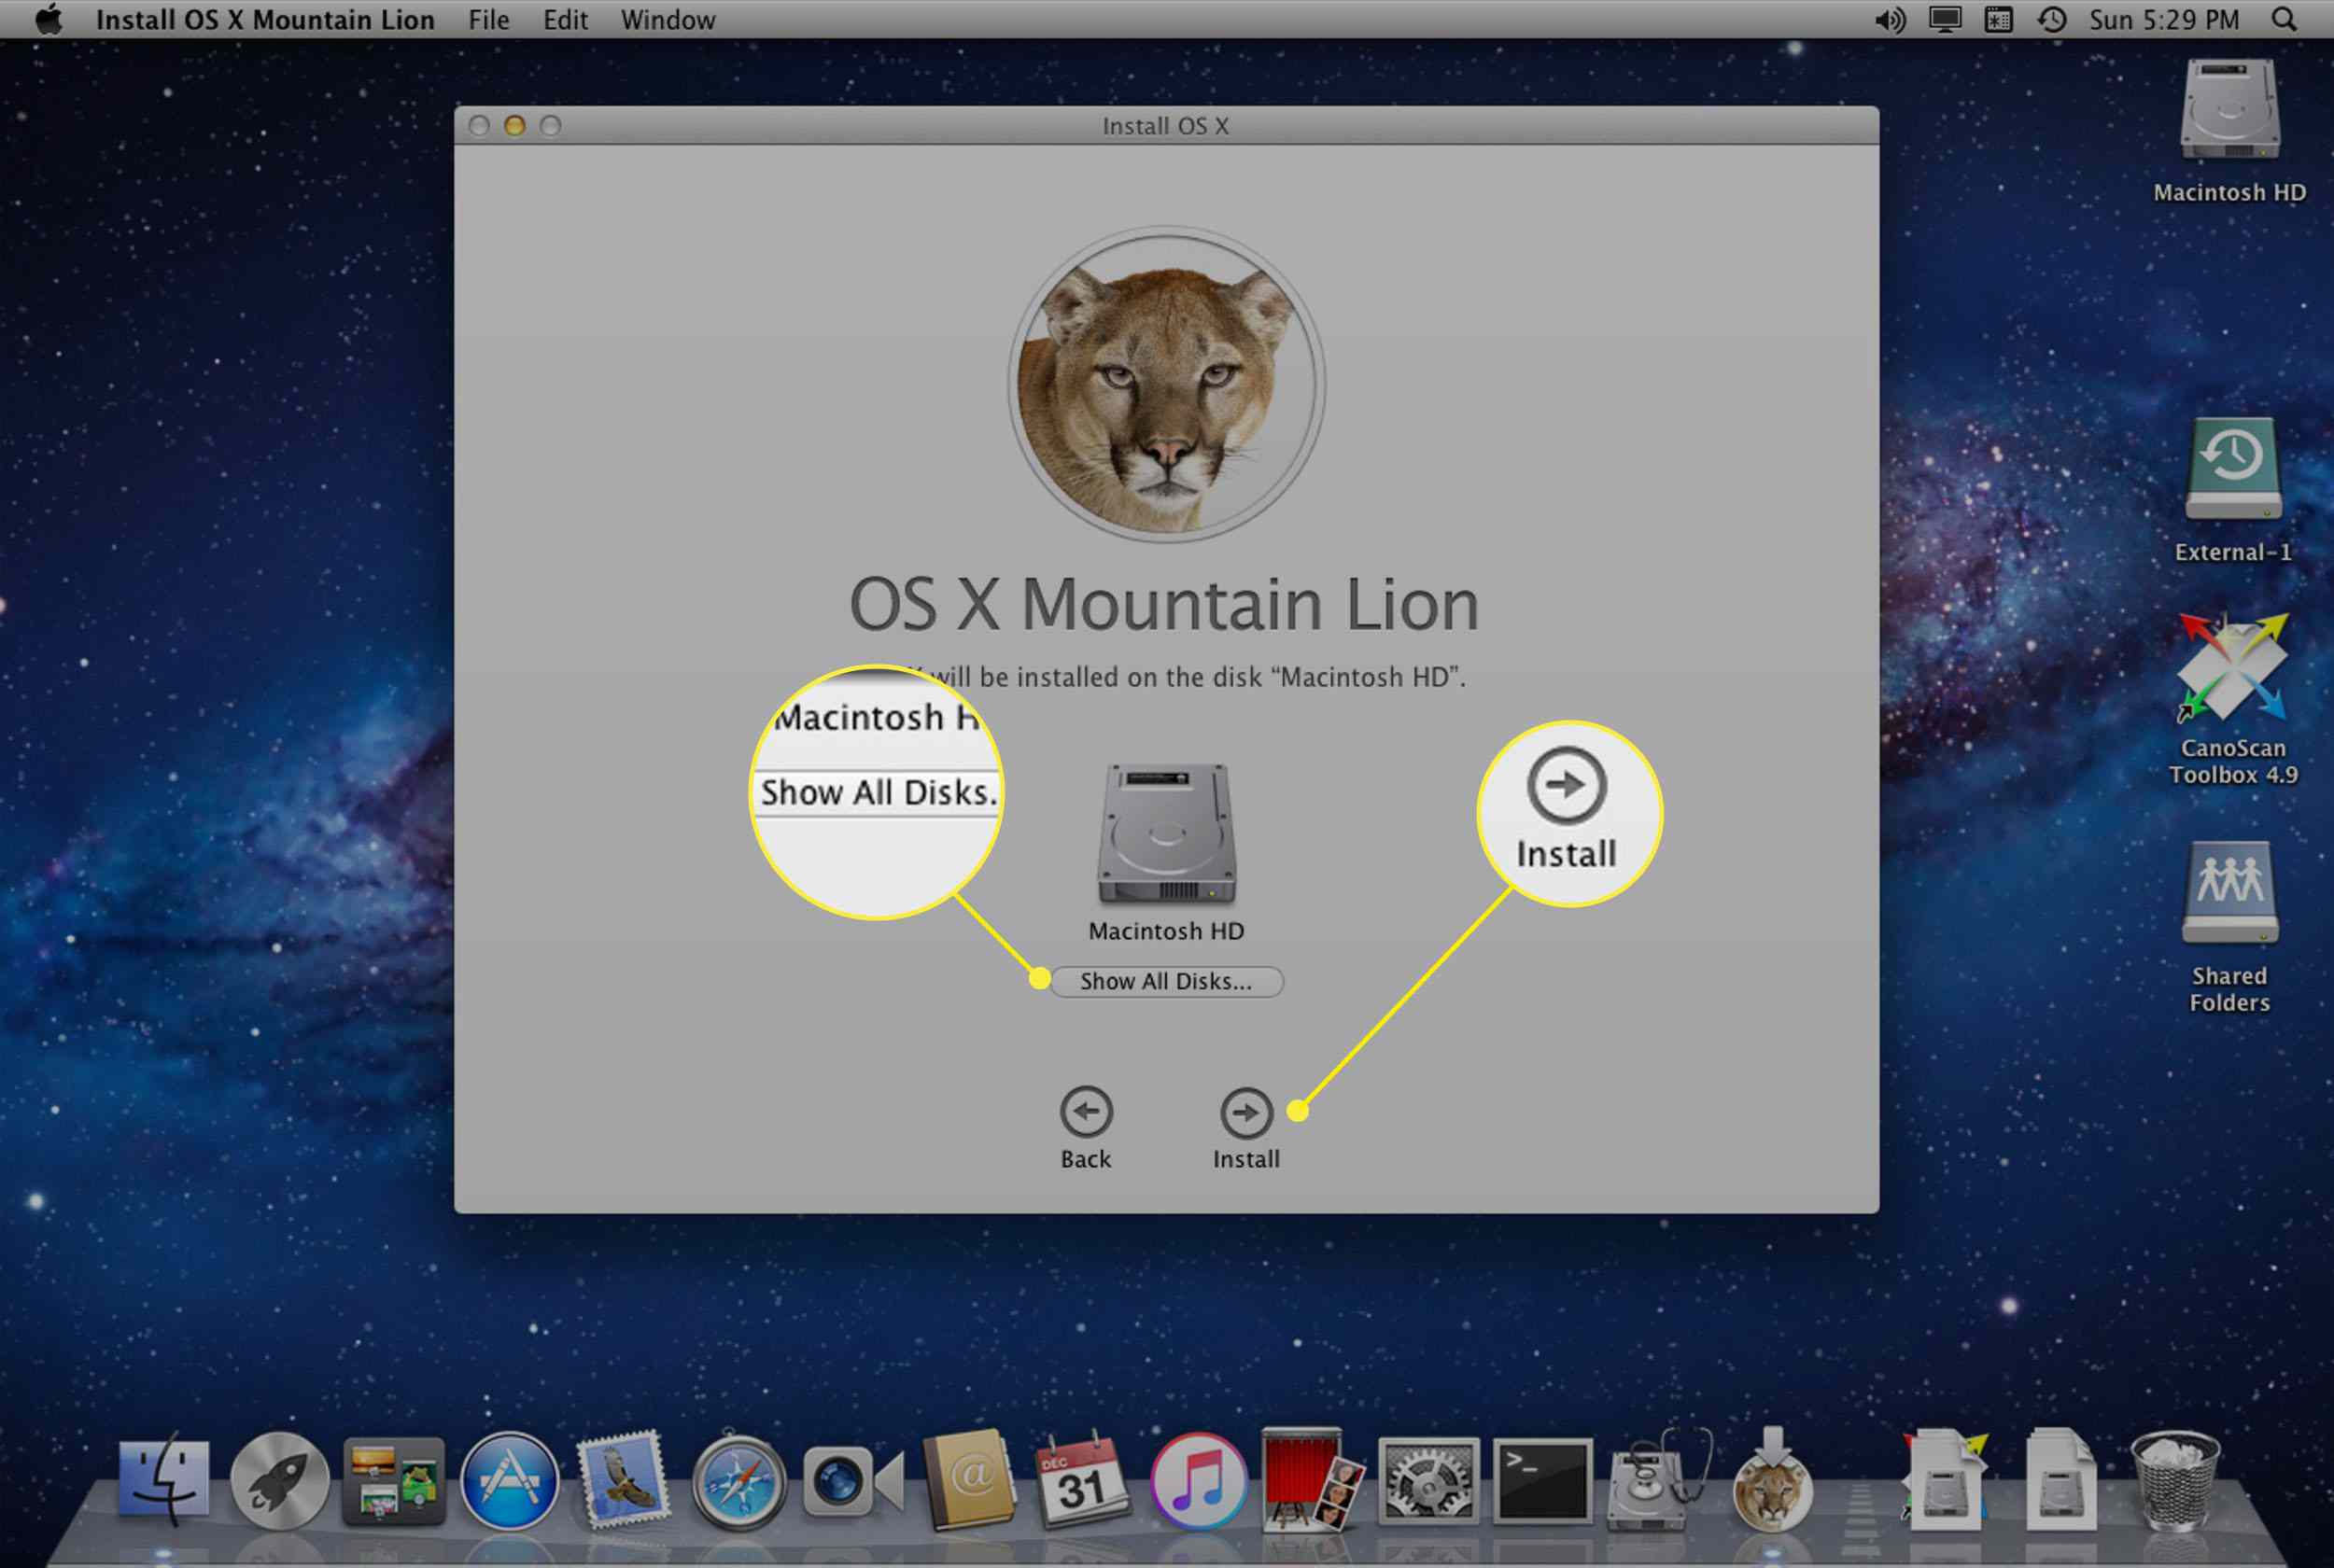The height and width of the screenshot is (1568, 2334).
Task: Click Install Mountain Lion Dock icon
Action: 1772,1481
